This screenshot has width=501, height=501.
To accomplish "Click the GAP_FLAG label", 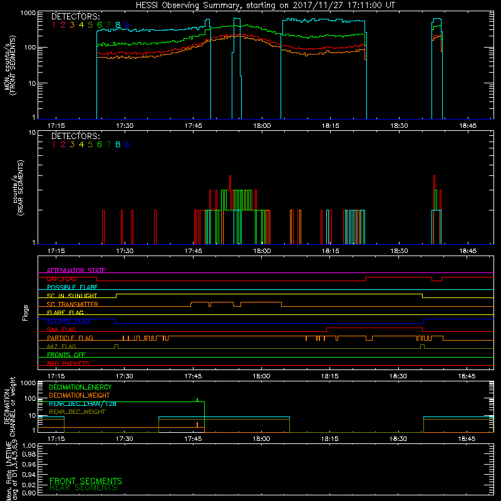I will coord(61,279).
